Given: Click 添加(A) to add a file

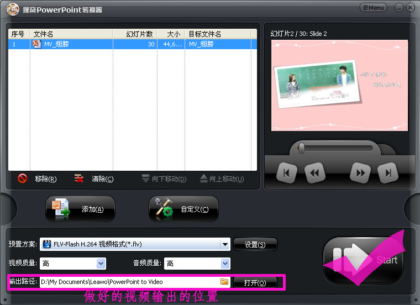Looking at the screenshot, I should pyautogui.click(x=80, y=209).
